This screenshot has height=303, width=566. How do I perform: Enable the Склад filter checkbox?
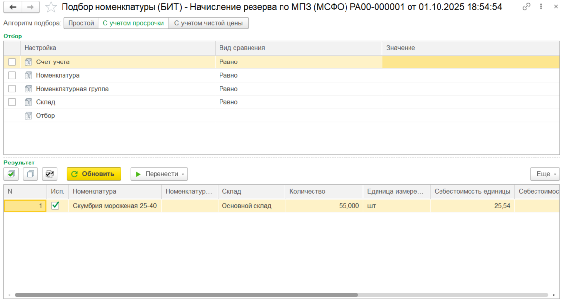pyautogui.click(x=12, y=102)
